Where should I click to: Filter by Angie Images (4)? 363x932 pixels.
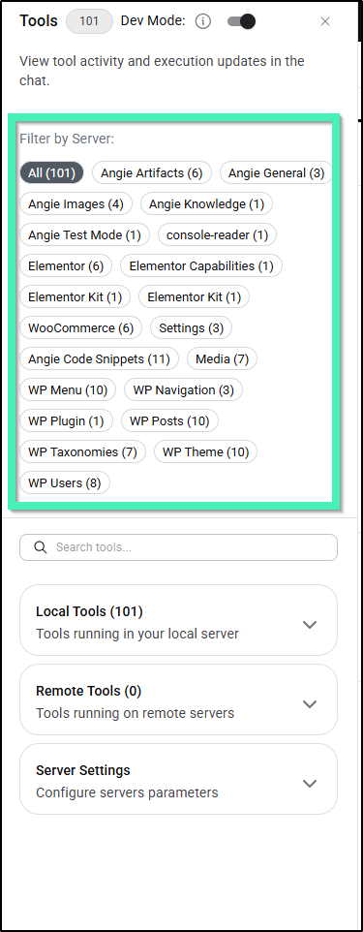coord(76,203)
